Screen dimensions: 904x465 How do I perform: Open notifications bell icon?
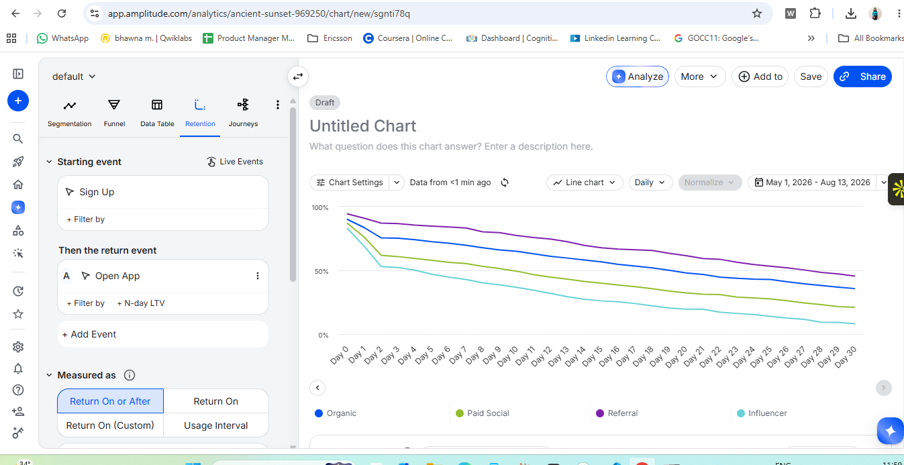pyautogui.click(x=18, y=368)
